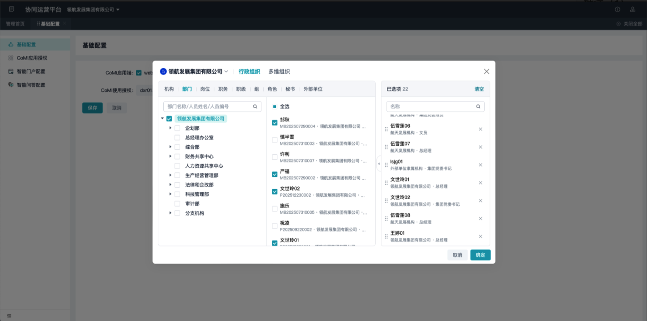
Task: Toggle sidebar collapse icon at bottom left
Action: click(x=9, y=316)
